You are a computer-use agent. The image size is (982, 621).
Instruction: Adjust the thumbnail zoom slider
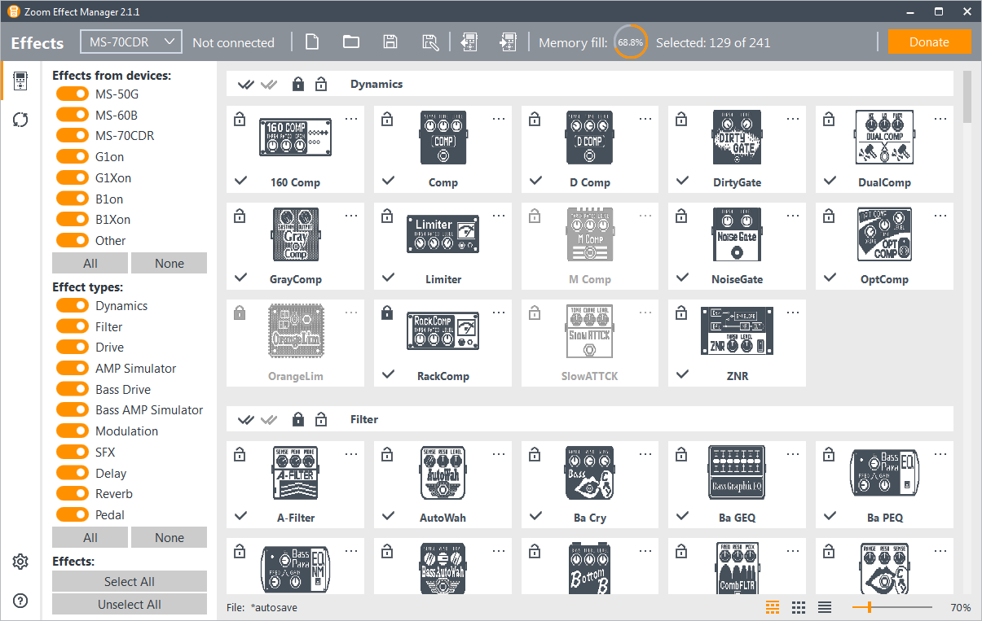coord(870,607)
